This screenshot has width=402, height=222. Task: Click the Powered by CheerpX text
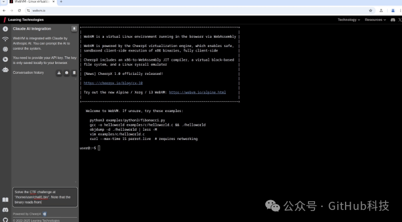click(27, 214)
